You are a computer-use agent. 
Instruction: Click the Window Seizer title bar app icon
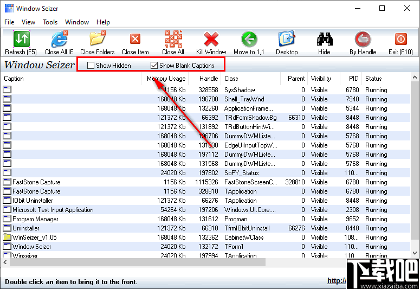point(9,8)
